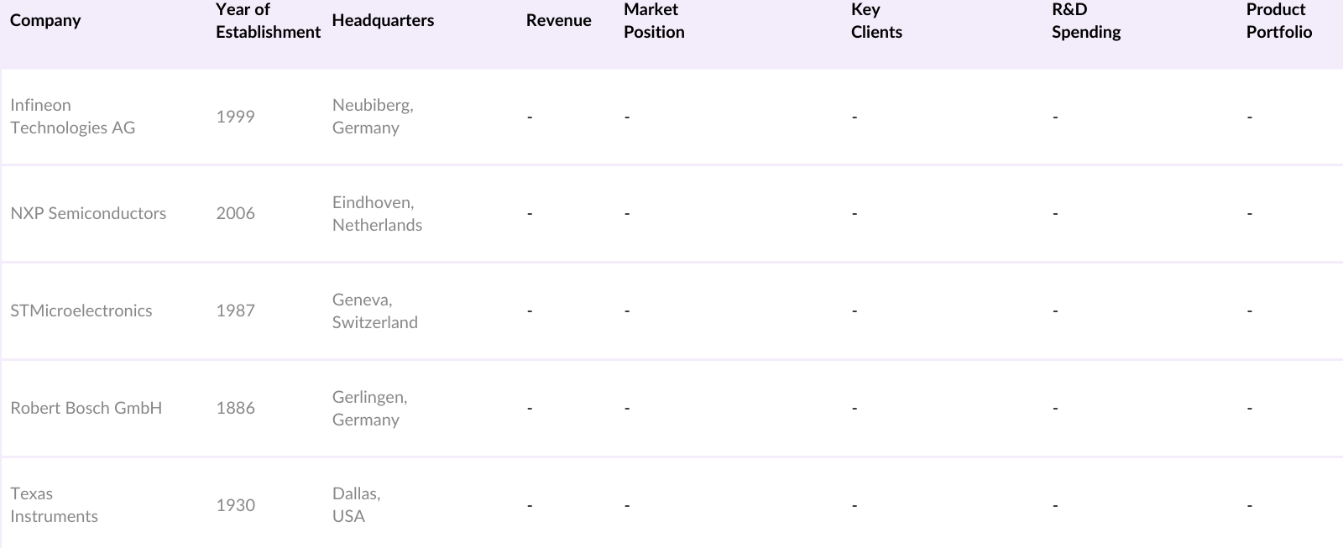Click the Dallas, USA headquarters cell
1343x548 pixels.
coord(356,505)
